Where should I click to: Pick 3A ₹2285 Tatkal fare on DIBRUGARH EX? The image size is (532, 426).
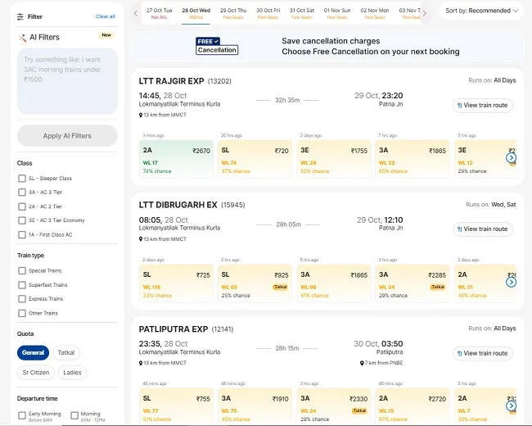pyautogui.click(x=413, y=283)
